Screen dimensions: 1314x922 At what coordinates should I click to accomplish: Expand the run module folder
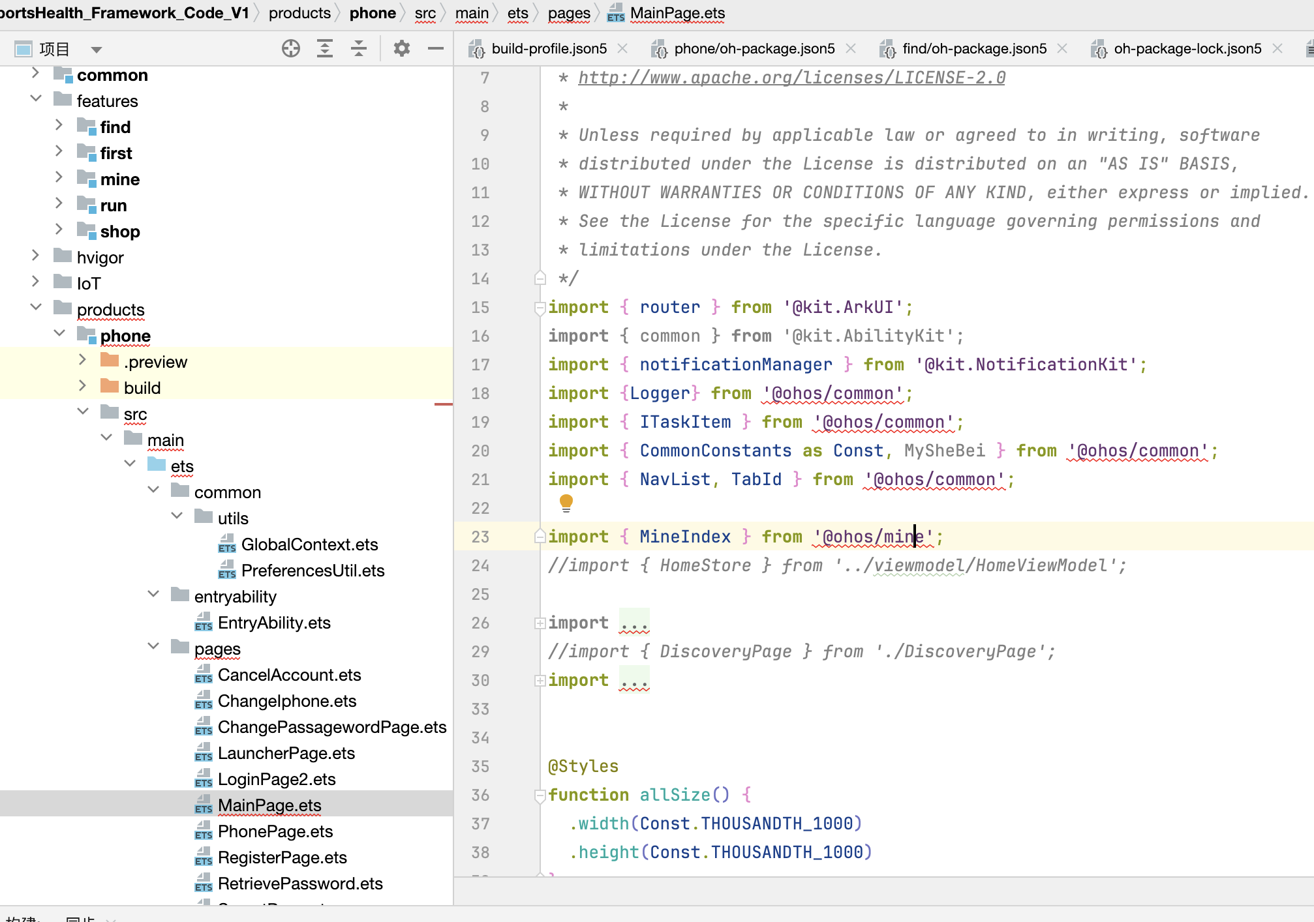[x=59, y=203]
